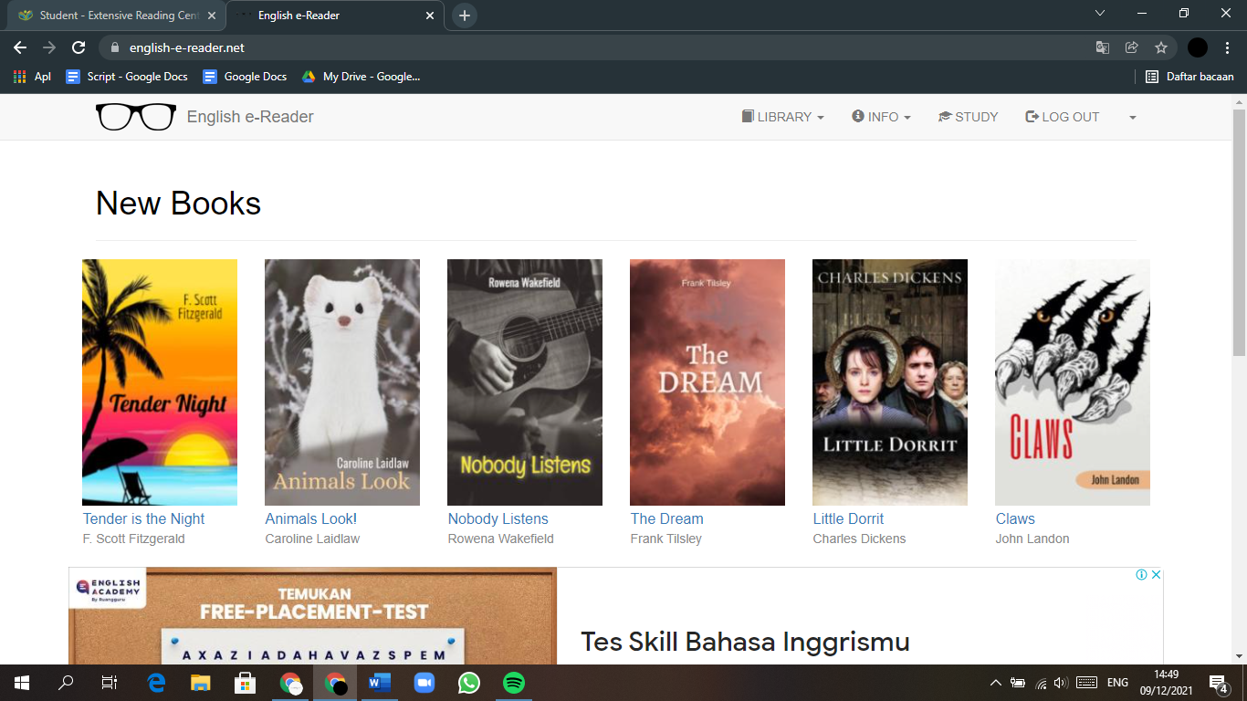The height and width of the screenshot is (701, 1247).
Task: Open new browser tab with plus icon
Action: pos(465,16)
